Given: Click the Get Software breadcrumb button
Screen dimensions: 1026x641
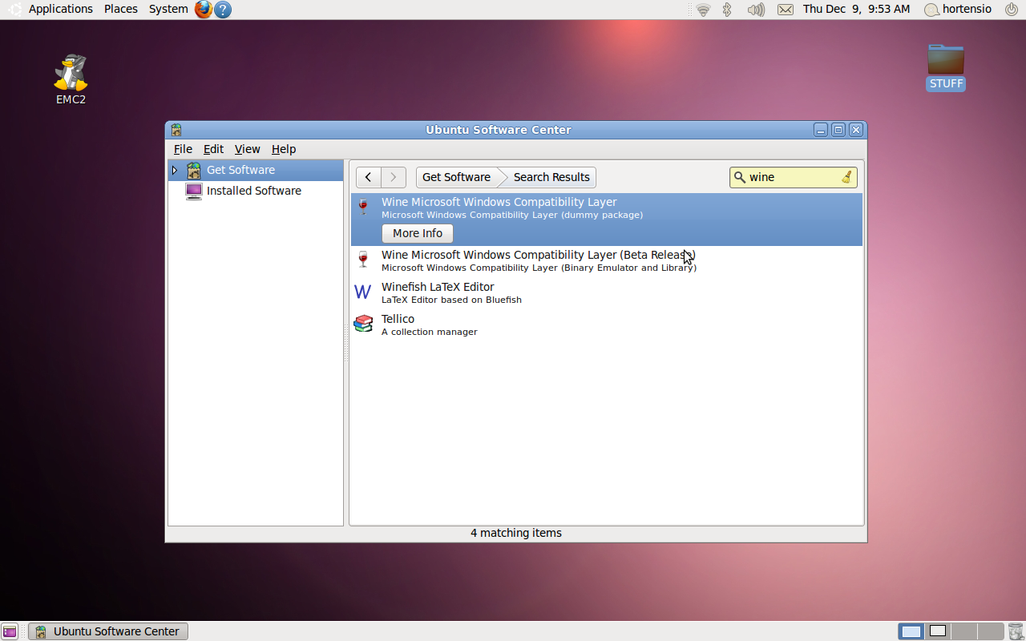Looking at the screenshot, I should [x=456, y=177].
